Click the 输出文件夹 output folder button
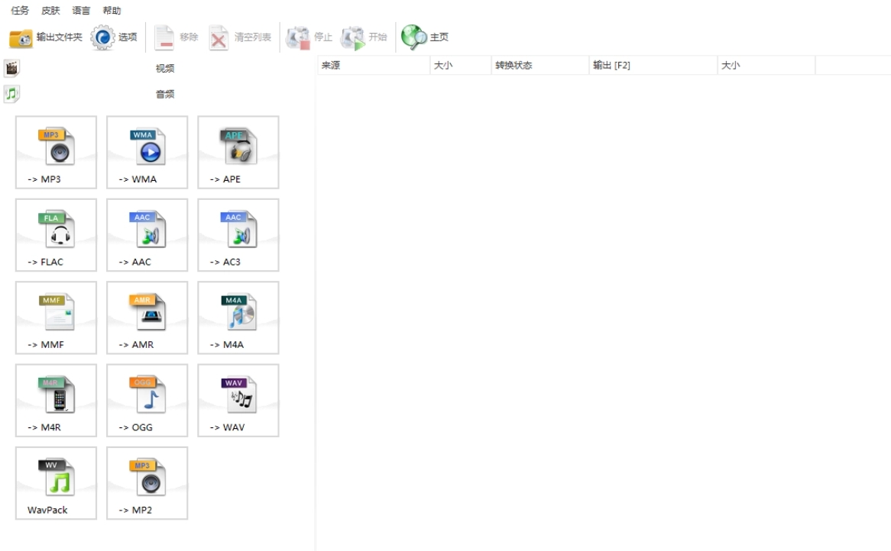The image size is (891, 551). [x=46, y=37]
